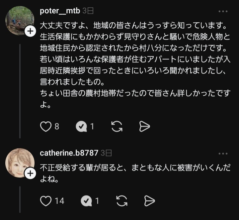The width and height of the screenshot is (239, 220).
Task: Like poter__mtb's post with the heart
Action: [x=45, y=126]
